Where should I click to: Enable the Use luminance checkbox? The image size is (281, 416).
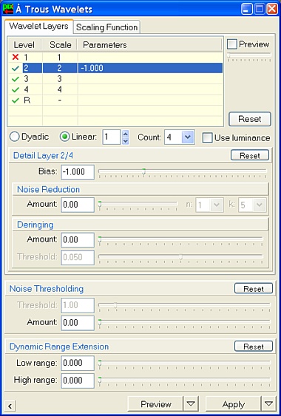(208, 137)
